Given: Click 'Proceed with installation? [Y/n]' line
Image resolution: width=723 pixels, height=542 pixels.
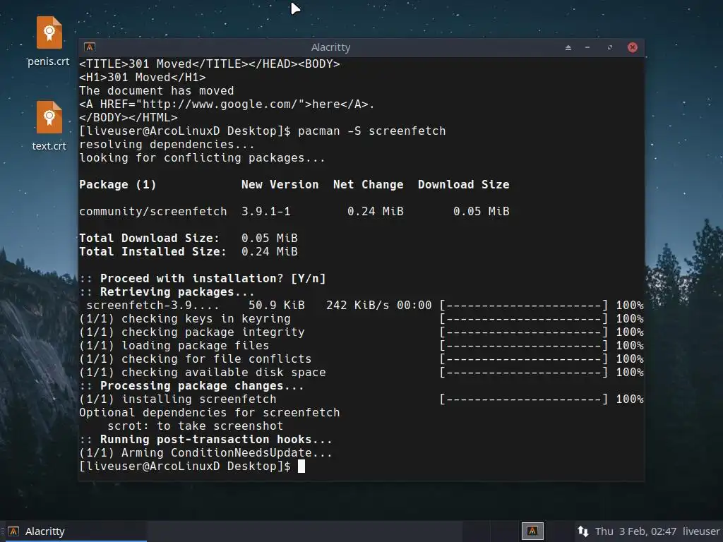Looking at the screenshot, I should 203,278.
